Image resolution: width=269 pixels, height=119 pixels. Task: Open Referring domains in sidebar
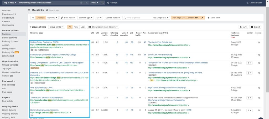(10, 41)
